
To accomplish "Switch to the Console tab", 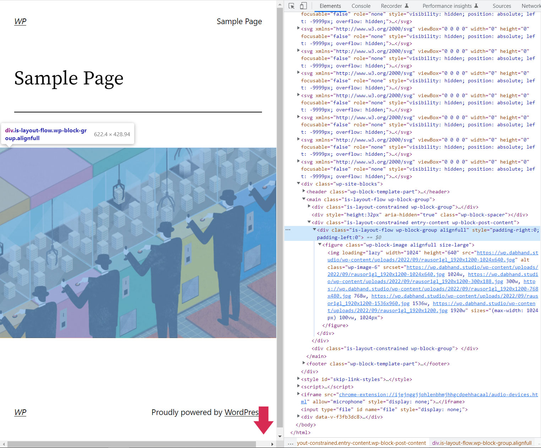I will (x=361, y=6).
